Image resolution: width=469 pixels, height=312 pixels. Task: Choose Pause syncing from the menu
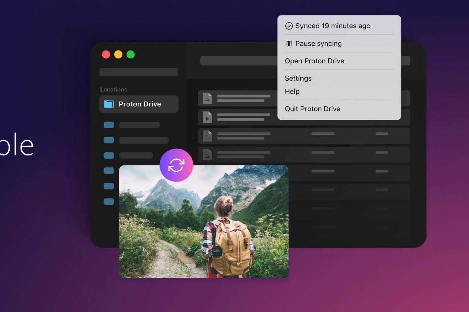pos(319,44)
